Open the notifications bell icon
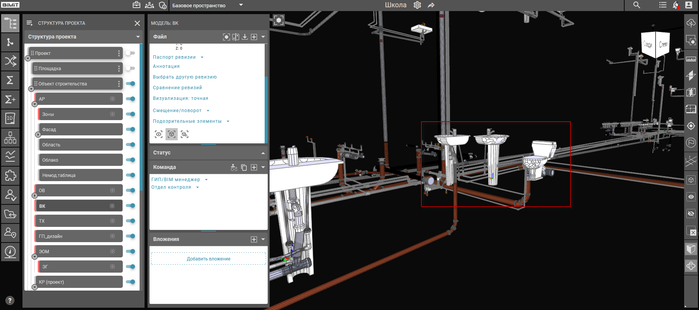699x310 pixels. [676, 5]
